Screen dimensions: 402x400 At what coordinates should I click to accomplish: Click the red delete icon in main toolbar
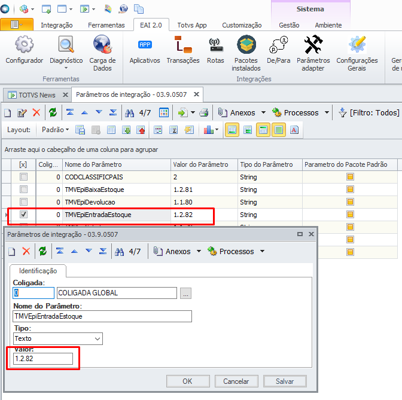tap(36, 112)
